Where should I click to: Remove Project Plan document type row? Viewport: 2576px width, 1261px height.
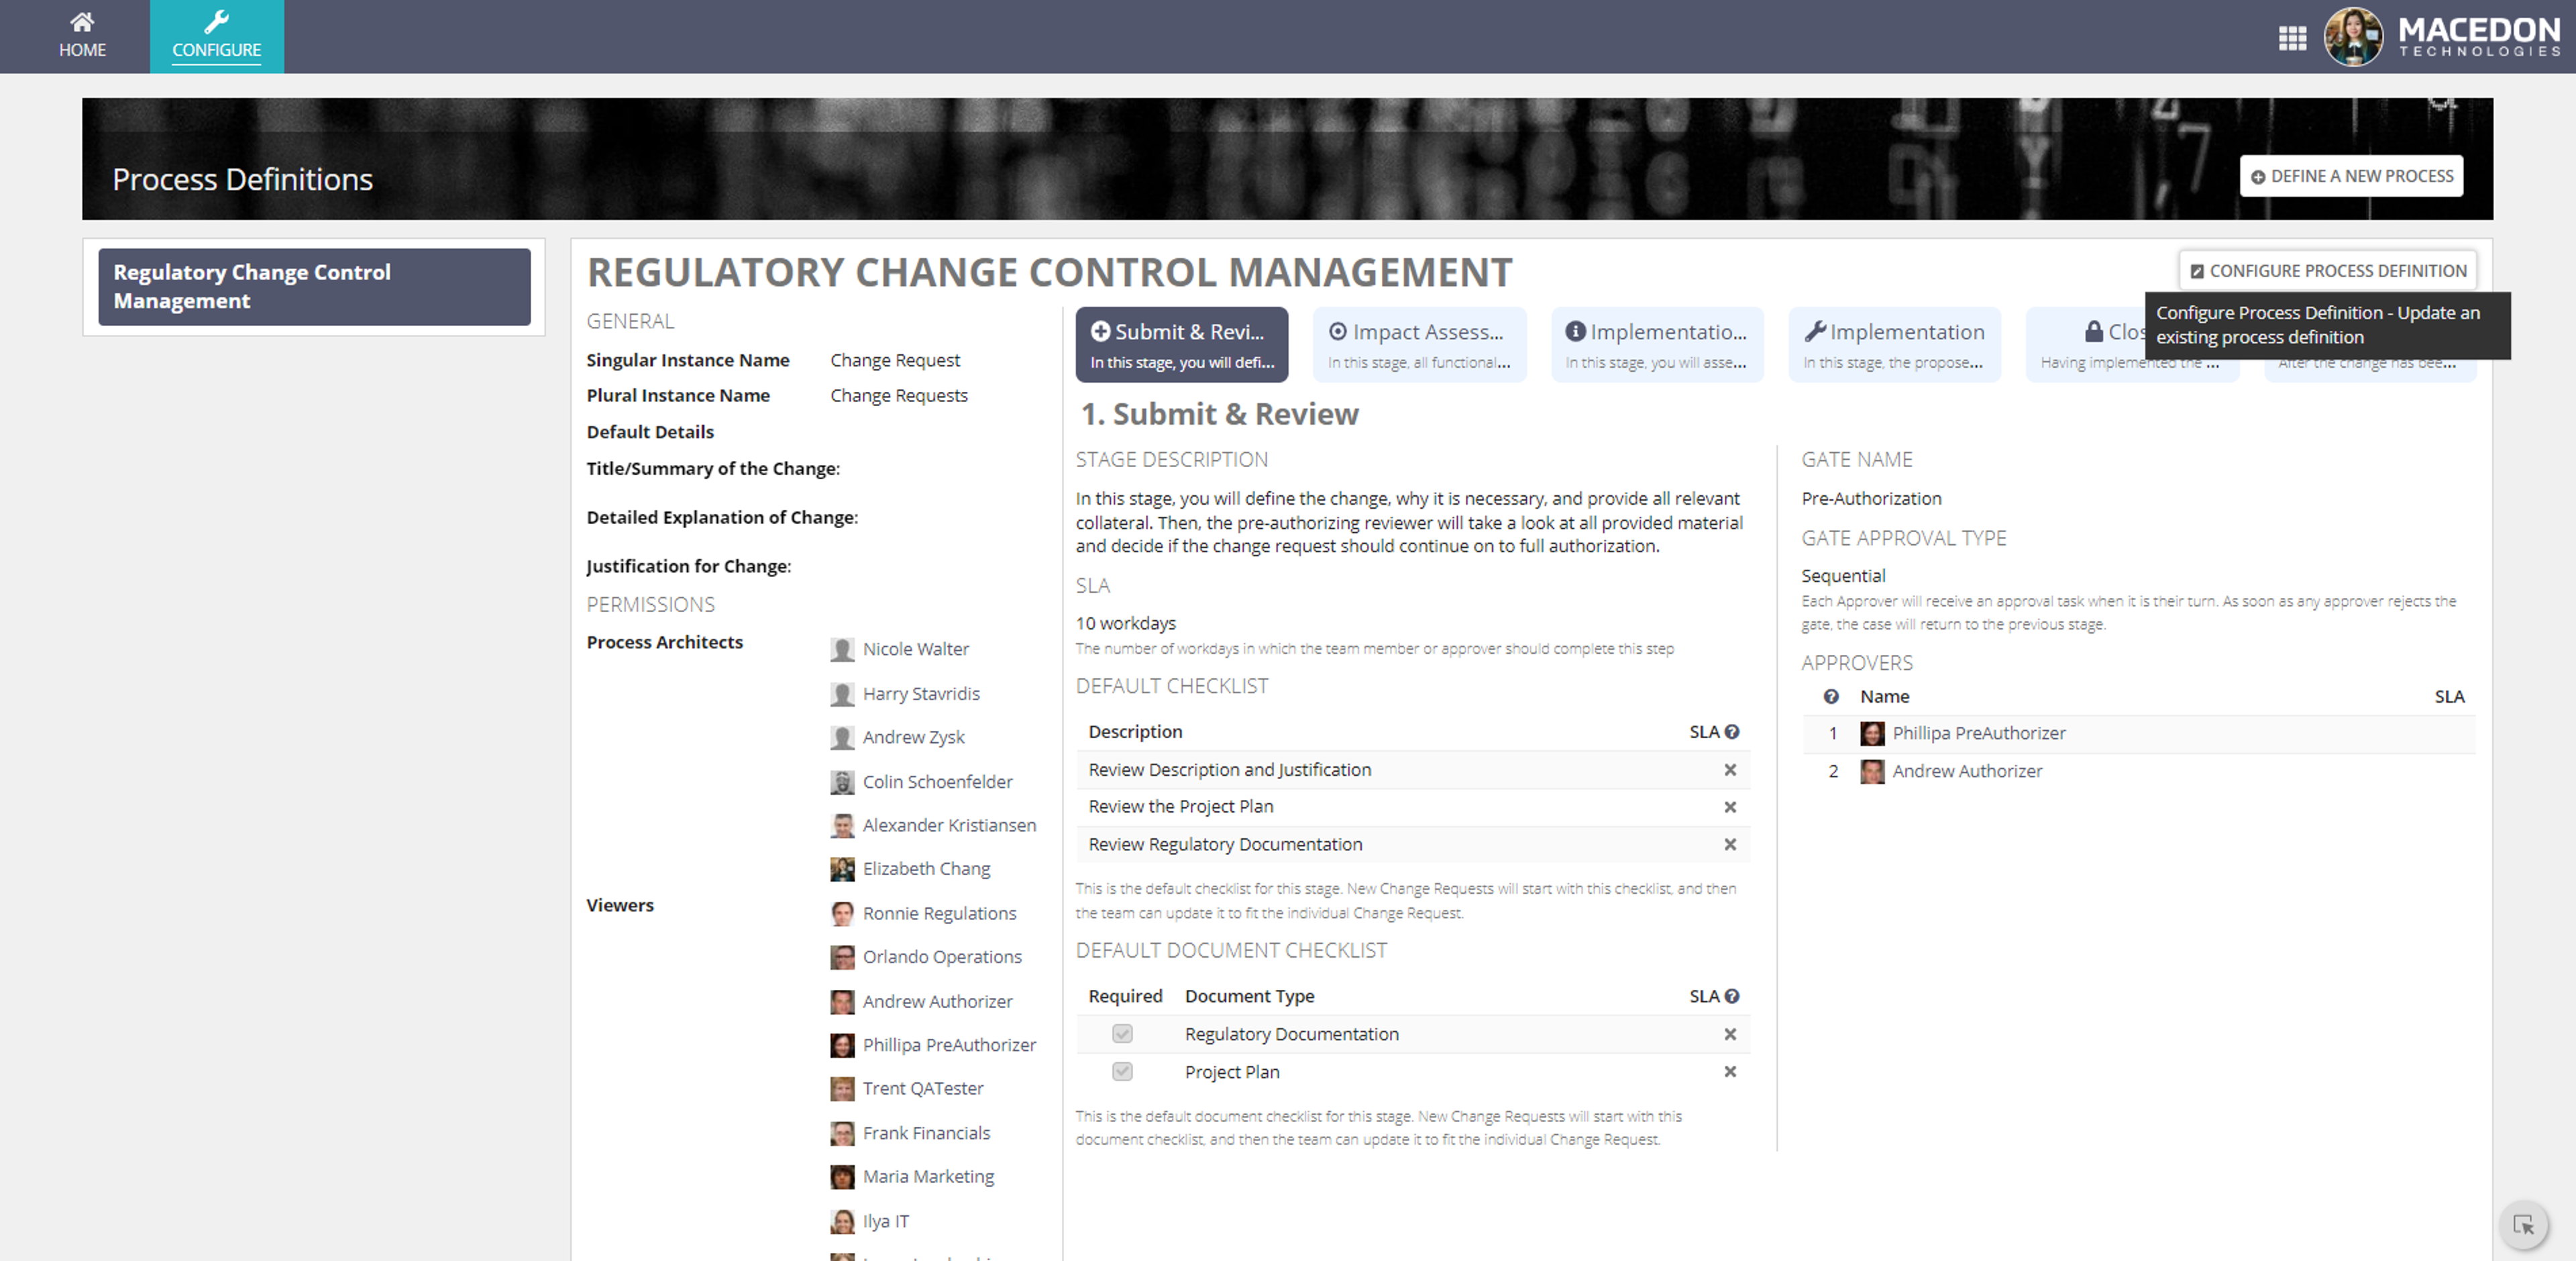(x=1730, y=1072)
